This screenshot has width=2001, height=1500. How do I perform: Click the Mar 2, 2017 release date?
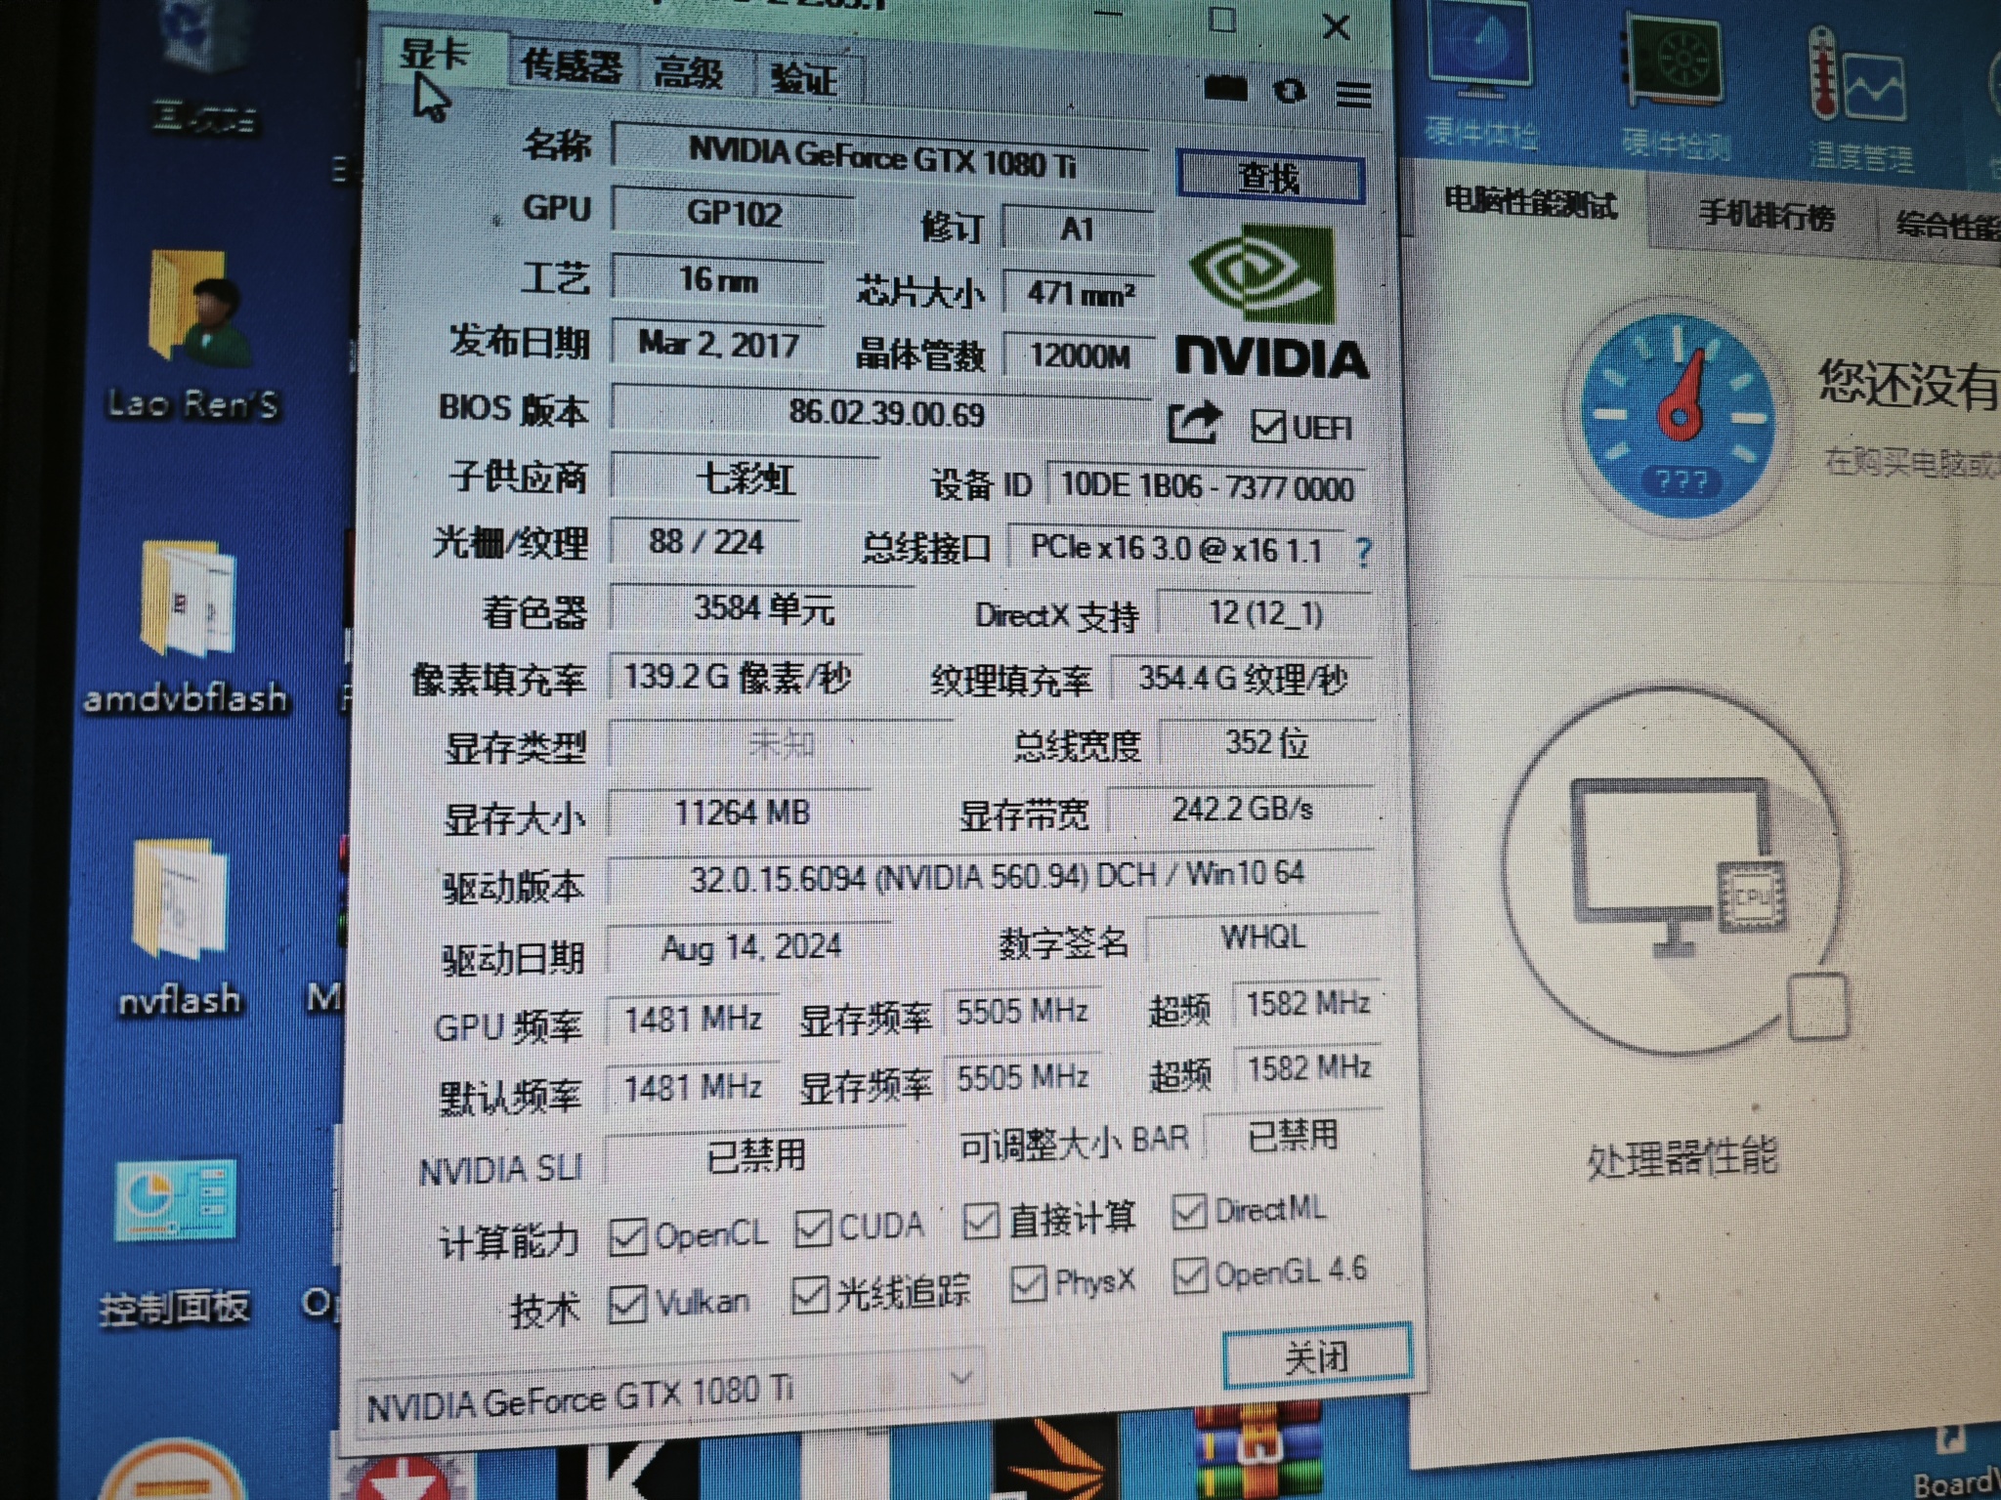[x=719, y=344]
